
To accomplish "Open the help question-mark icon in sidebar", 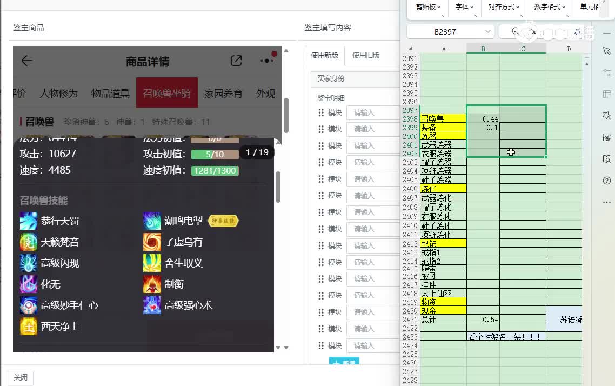I will 606,181.
